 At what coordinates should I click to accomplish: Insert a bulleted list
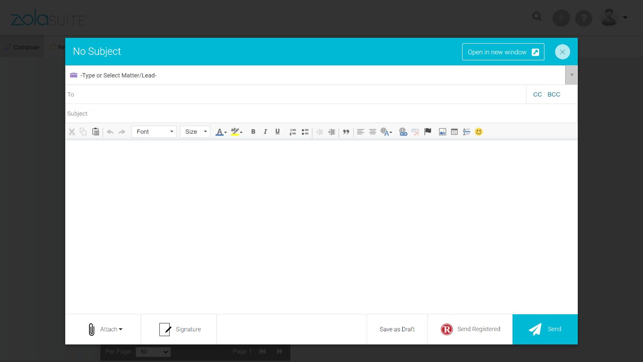pos(305,132)
